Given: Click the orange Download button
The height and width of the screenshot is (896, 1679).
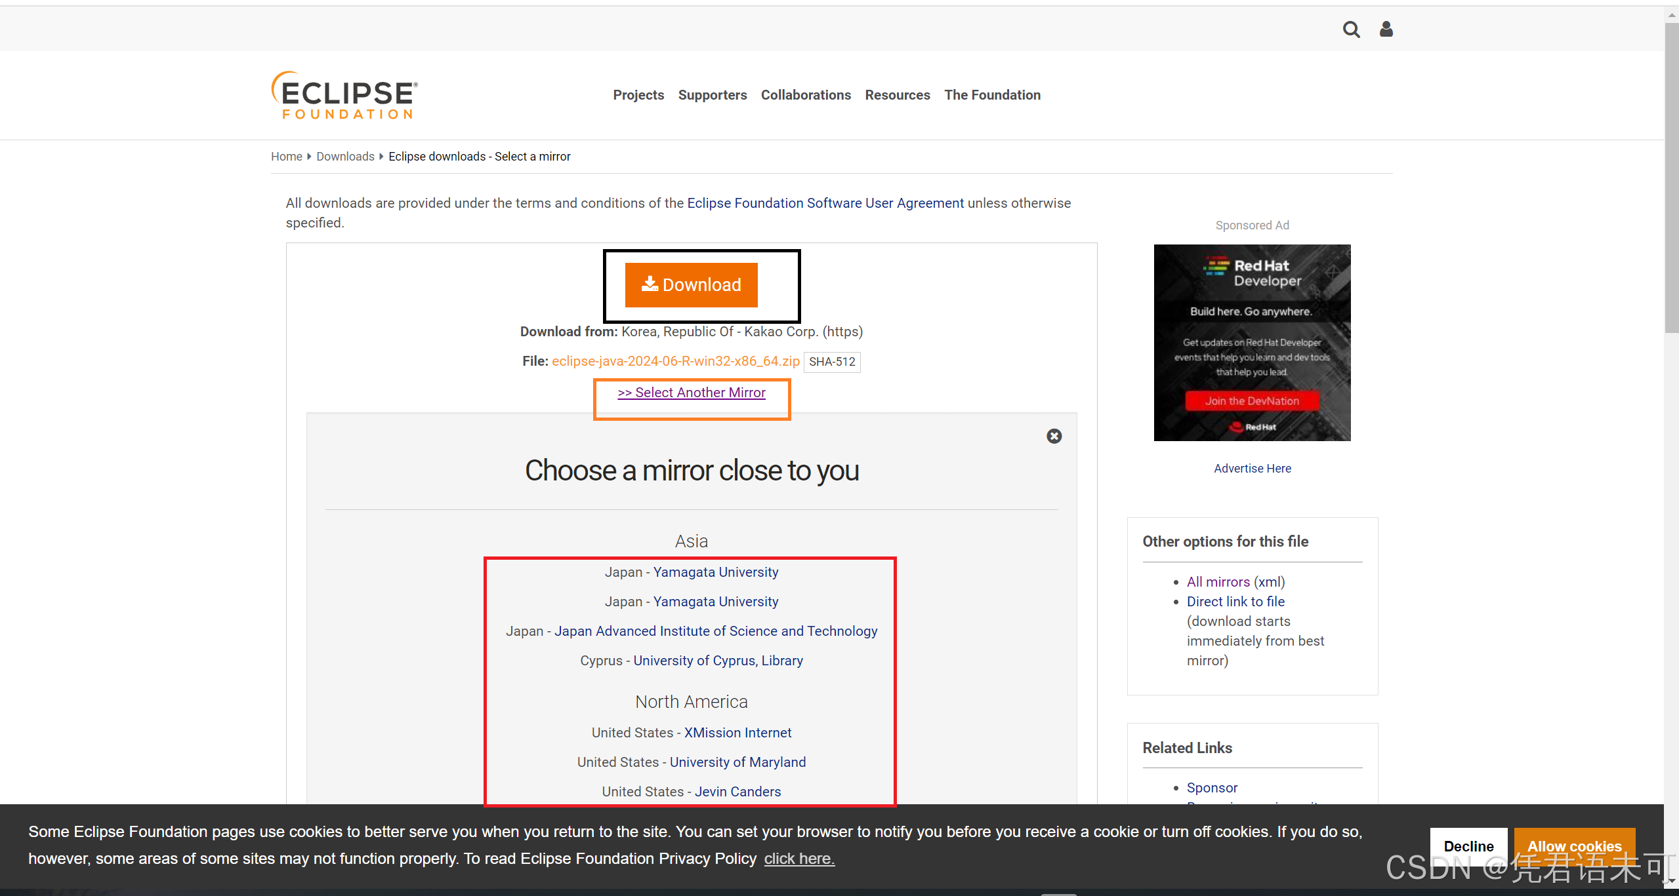Looking at the screenshot, I should pos(691,285).
